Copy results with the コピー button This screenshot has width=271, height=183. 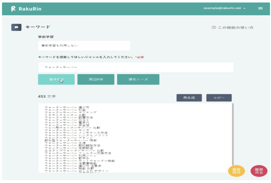[x=219, y=98]
